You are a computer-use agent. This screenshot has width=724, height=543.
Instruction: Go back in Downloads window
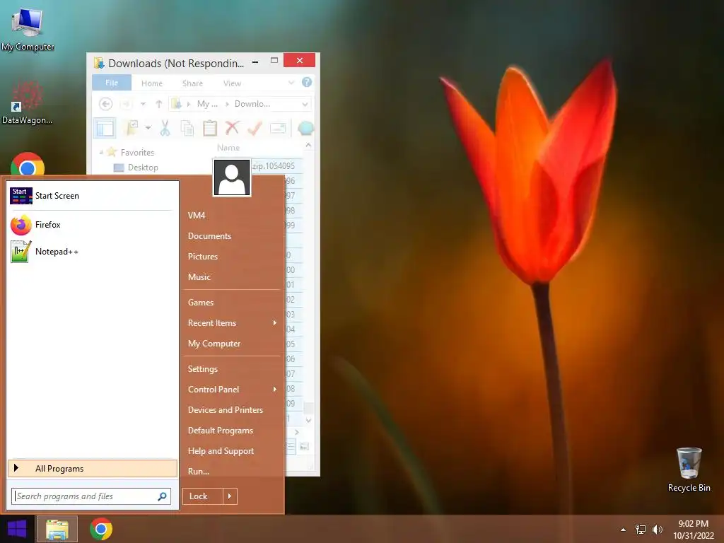(106, 104)
